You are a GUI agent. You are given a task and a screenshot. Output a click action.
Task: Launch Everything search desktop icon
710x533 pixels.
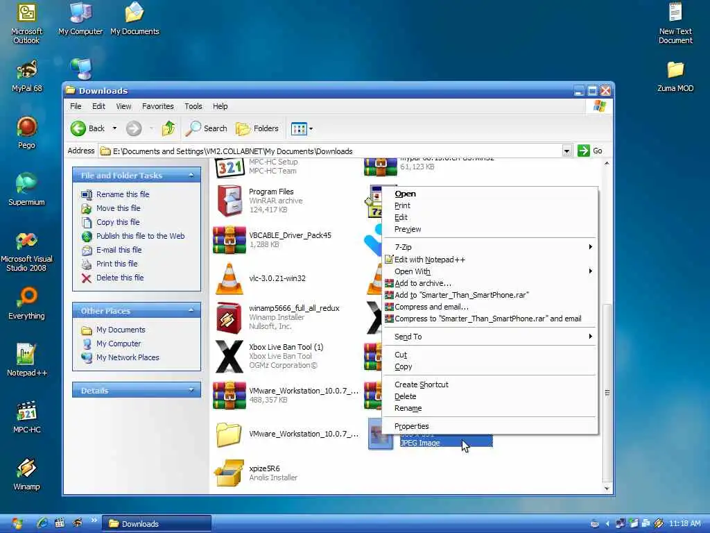tap(26, 303)
